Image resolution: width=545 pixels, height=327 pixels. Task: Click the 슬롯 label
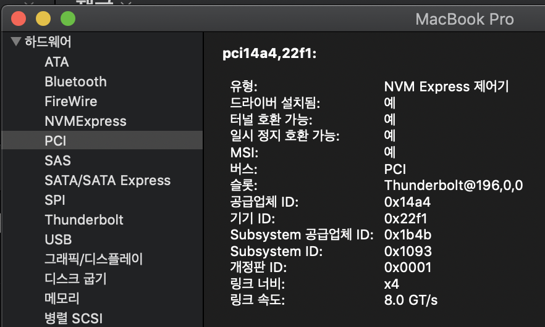(x=243, y=185)
